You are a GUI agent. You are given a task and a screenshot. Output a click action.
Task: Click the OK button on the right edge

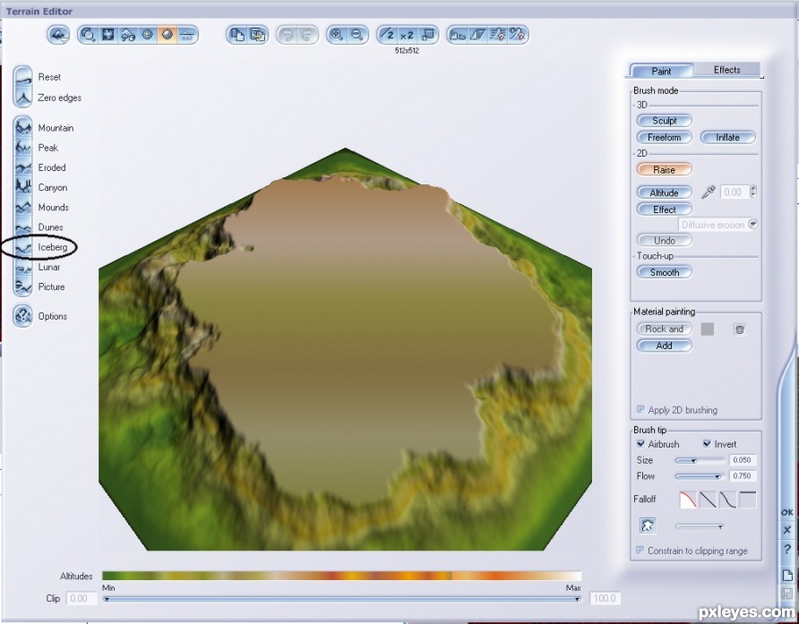(x=787, y=512)
